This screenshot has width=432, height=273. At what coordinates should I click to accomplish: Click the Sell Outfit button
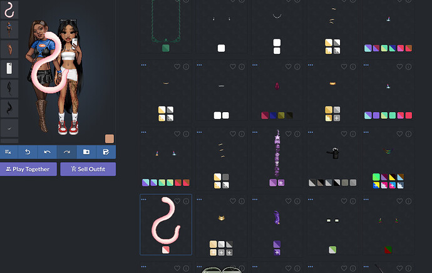tap(88, 169)
